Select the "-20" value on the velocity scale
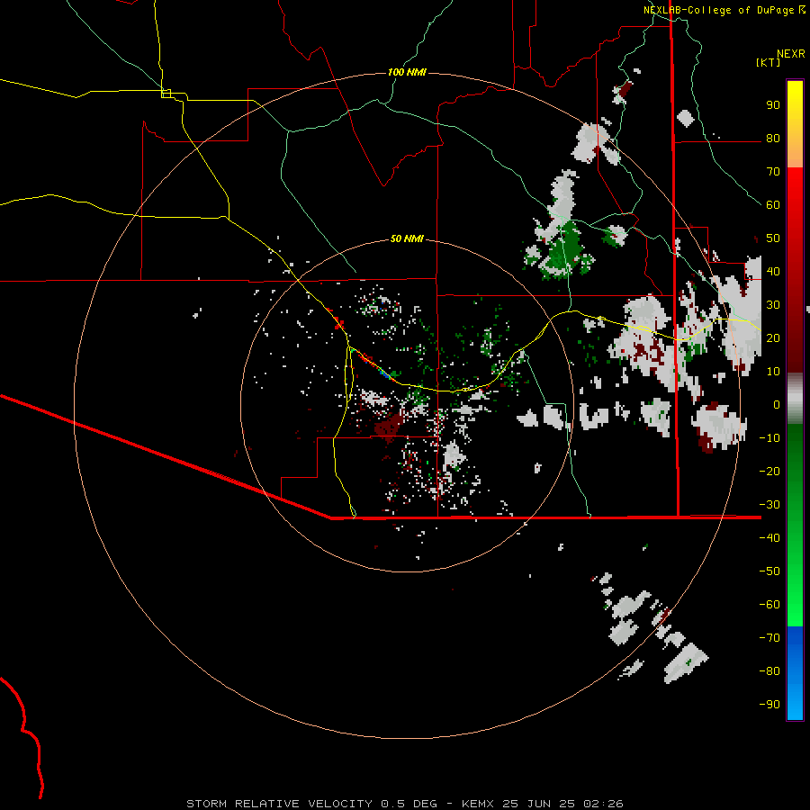The width and height of the screenshot is (810, 810). point(769,472)
